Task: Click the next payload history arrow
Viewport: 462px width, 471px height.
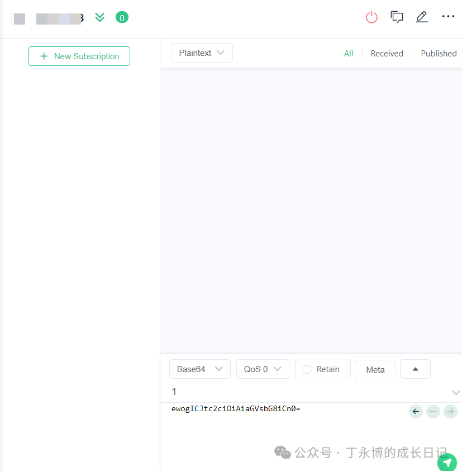Action: [450, 411]
